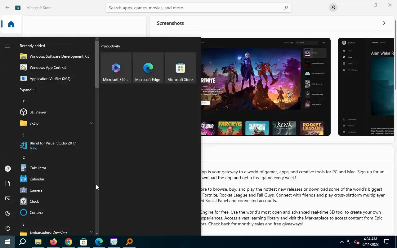Expand the 7-Zip folder
Viewport: 397px width, 248px height.
tap(56, 123)
